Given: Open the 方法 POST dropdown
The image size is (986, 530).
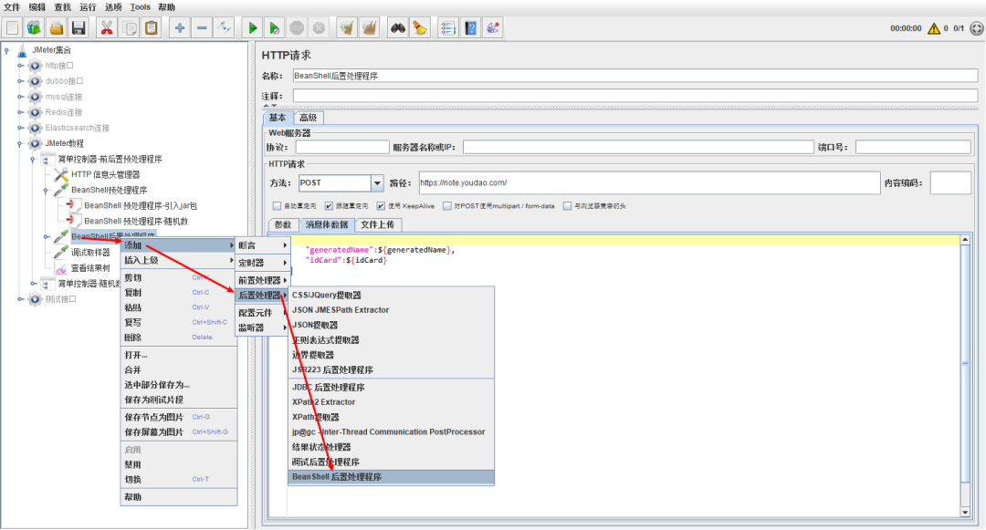Looking at the screenshot, I should point(377,183).
